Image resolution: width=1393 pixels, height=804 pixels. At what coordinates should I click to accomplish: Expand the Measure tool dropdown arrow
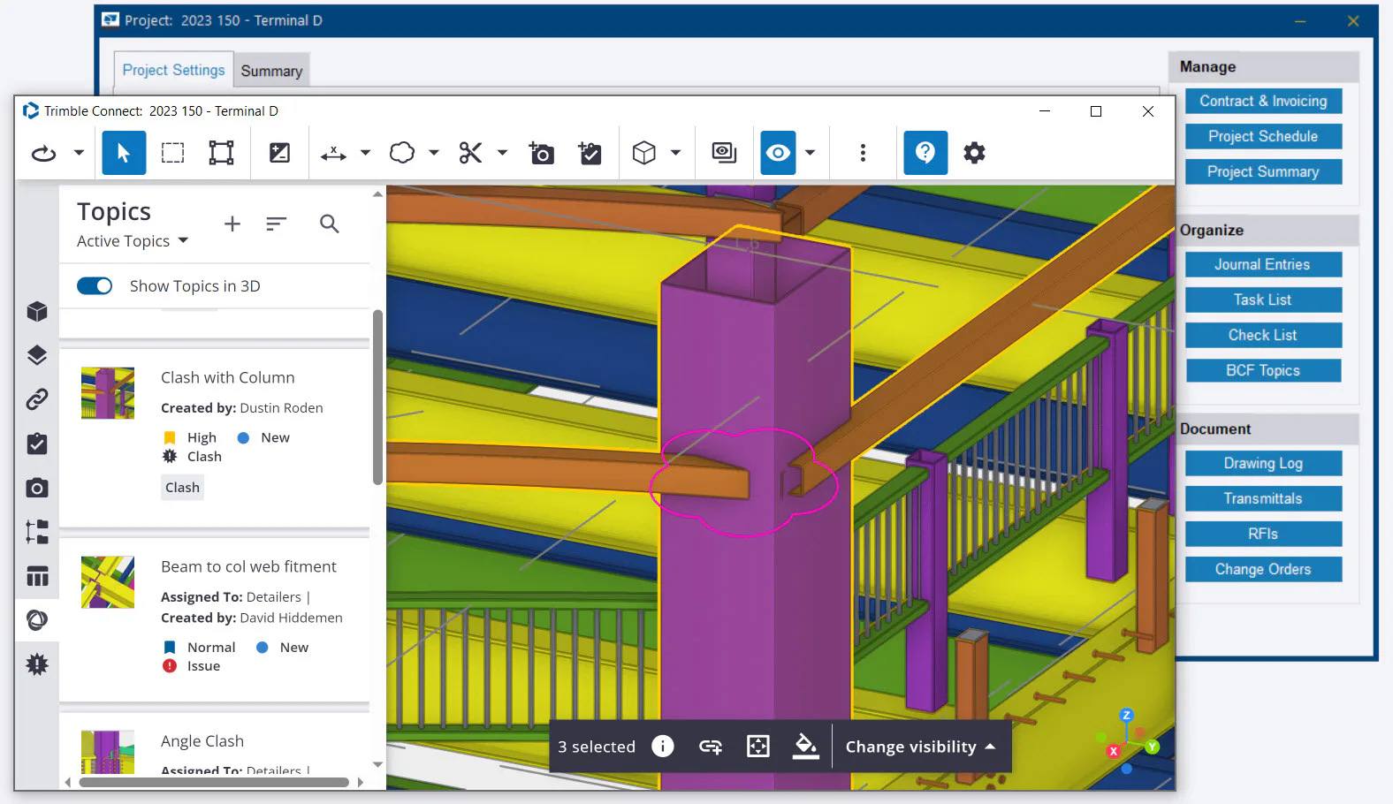(x=365, y=153)
